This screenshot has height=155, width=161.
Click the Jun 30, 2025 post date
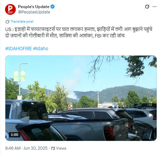pyautogui.click(x=36, y=148)
